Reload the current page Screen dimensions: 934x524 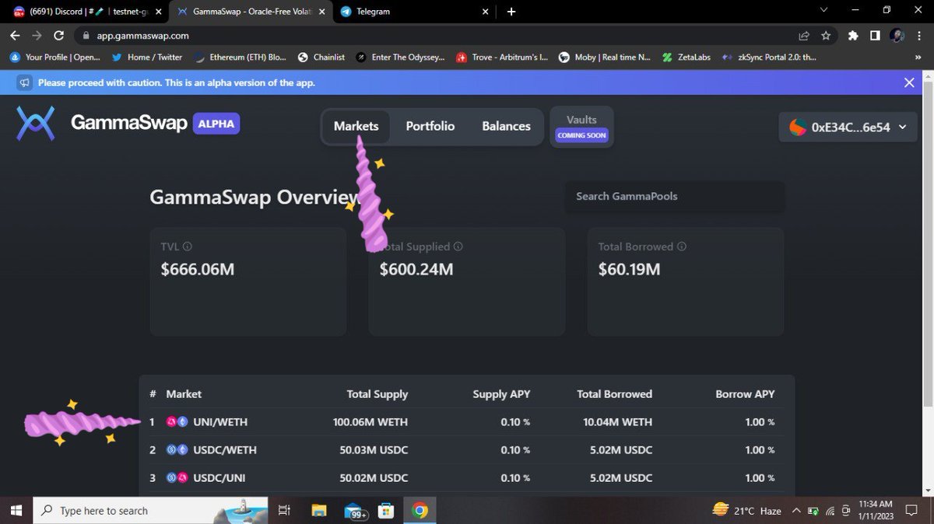coord(58,36)
